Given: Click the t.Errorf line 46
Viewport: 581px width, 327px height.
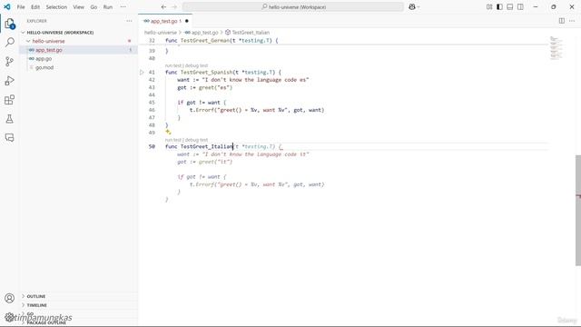Looking at the screenshot, I should [x=257, y=110].
